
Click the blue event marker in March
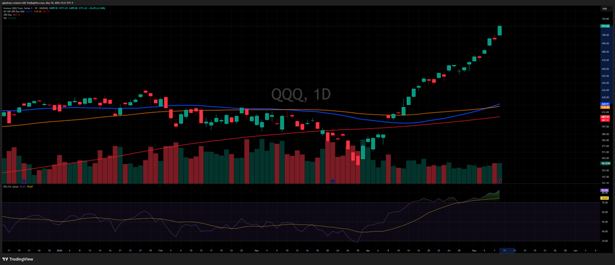332,181
